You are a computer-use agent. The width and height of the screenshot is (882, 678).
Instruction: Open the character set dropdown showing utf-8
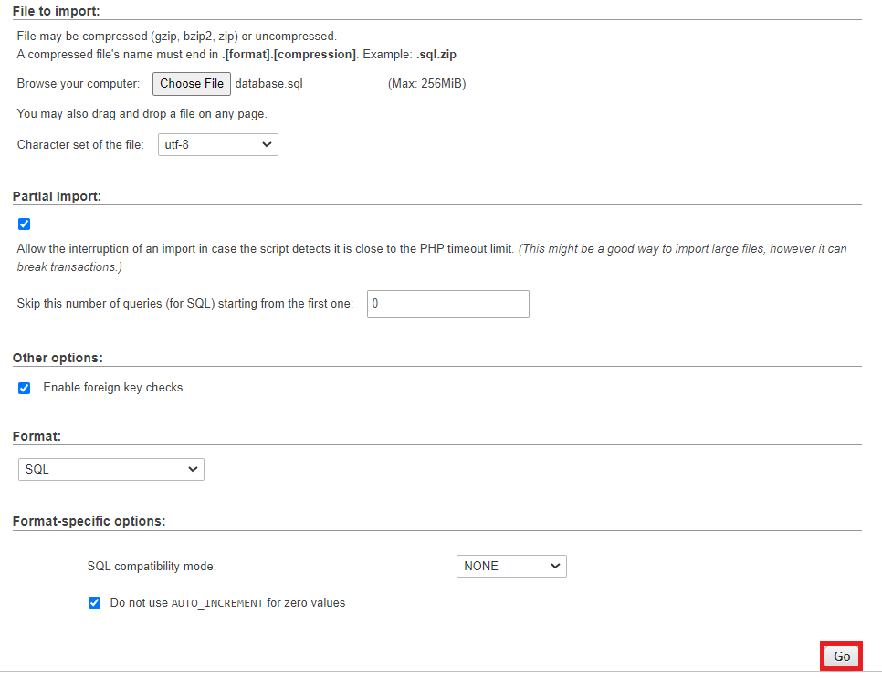point(217,144)
